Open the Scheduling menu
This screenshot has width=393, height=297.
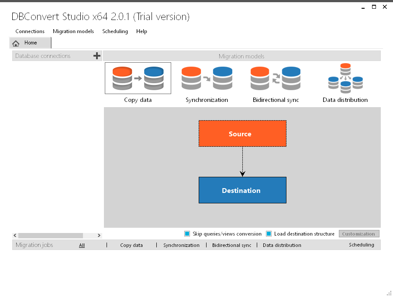(x=115, y=31)
